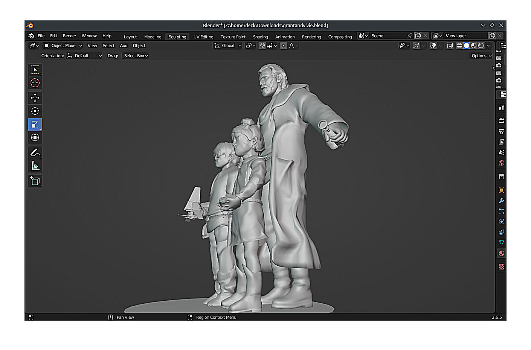Open the Render menu
Image resolution: width=531 pixels, height=350 pixels.
69,36
